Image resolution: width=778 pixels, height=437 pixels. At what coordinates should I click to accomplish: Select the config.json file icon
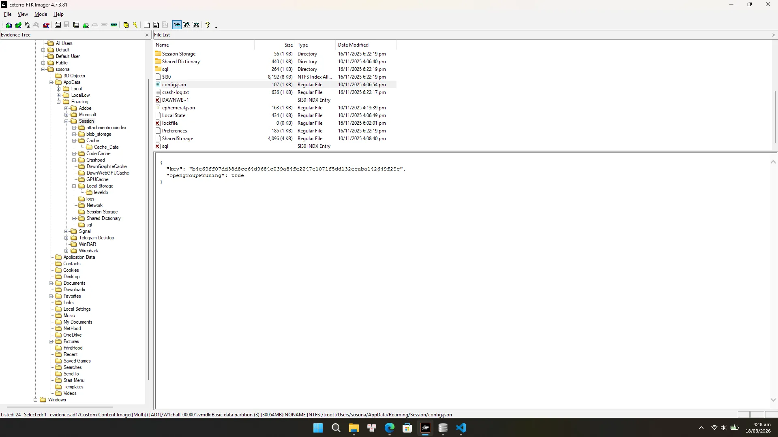158,85
